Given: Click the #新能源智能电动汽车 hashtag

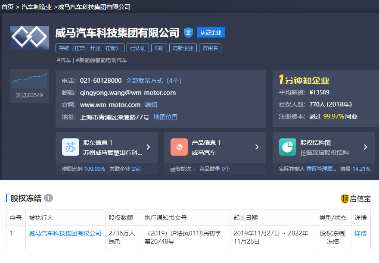Looking at the screenshot, I should [101, 60].
